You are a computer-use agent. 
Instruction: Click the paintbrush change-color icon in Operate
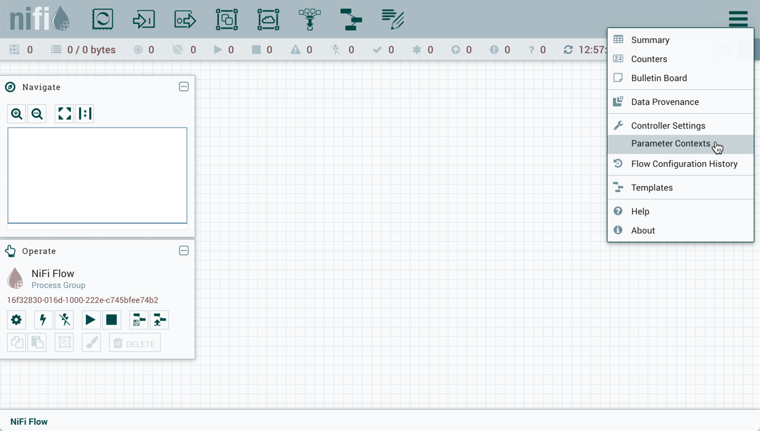[91, 342]
